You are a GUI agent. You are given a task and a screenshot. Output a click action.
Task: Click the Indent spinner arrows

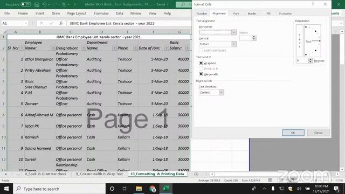[254, 38]
